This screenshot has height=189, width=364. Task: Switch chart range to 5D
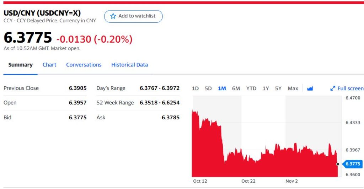point(208,88)
